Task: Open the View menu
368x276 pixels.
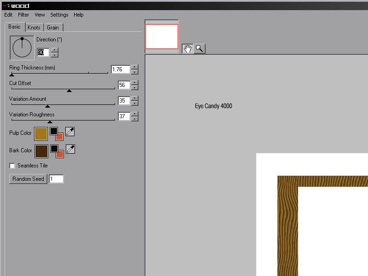Action: tap(40, 15)
